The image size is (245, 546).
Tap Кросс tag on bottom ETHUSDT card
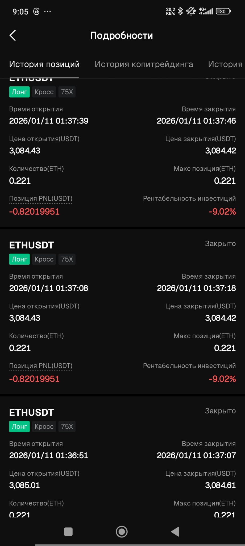pos(44,427)
